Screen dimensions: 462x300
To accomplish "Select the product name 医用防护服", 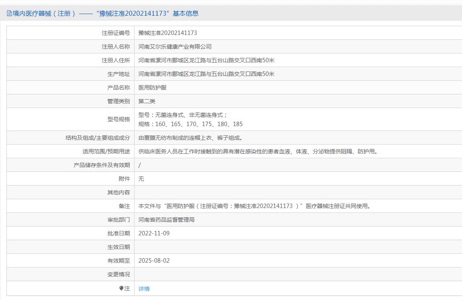I will 153,88.
